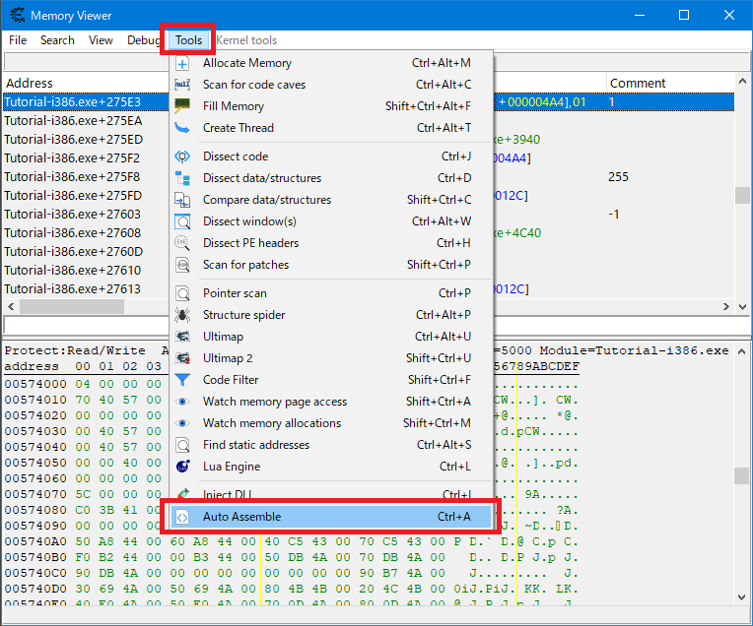The width and height of the screenshot is (753, 626).
Task: Select Scan for patches
Action: pos(331,265)
